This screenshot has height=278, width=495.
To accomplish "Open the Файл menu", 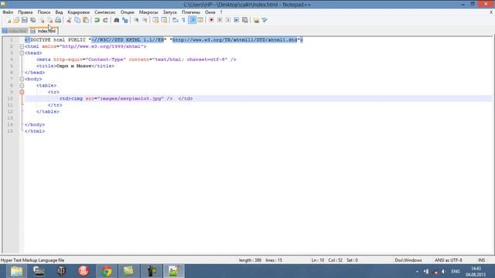I will [x=8, y=12].
